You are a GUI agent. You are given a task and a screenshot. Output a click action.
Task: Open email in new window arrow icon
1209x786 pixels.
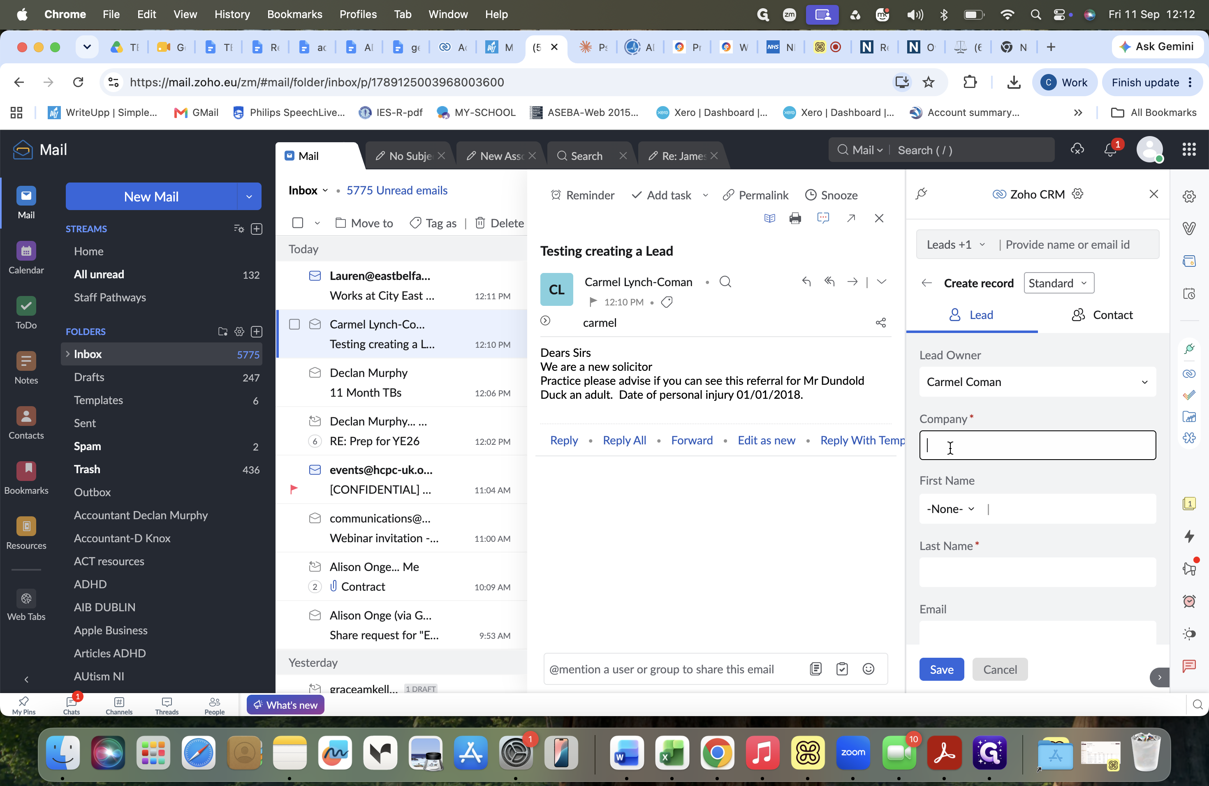coord(851,218)
